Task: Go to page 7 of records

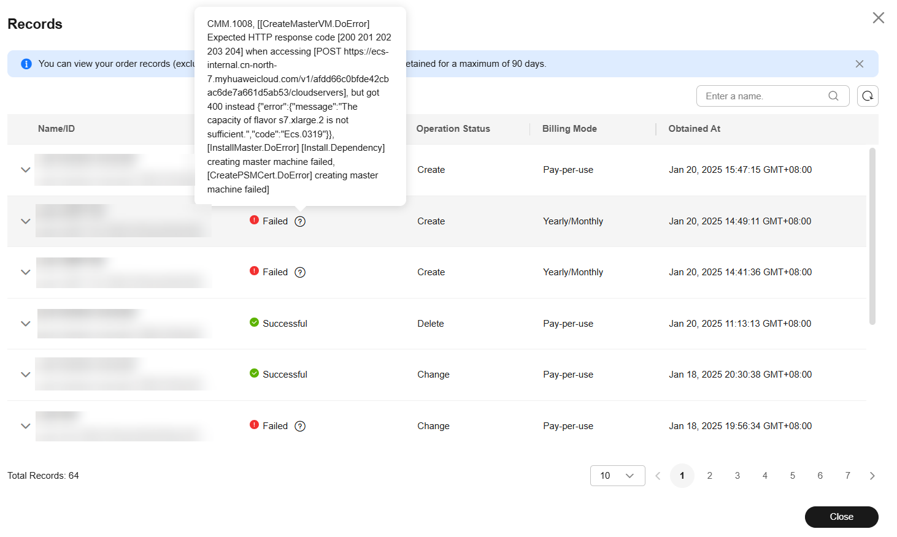Action: coord(848,476)
